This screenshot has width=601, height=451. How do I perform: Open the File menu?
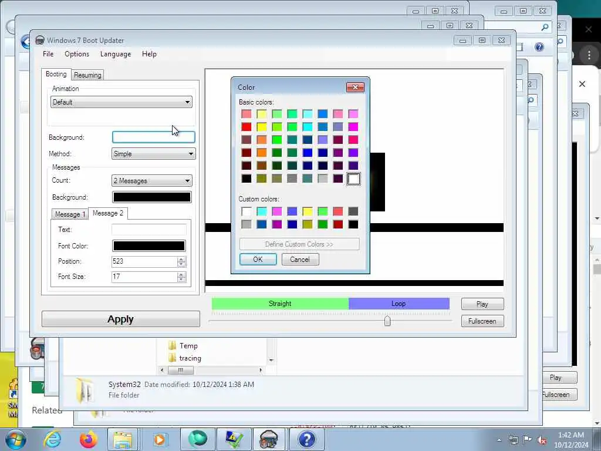[48, 54]
